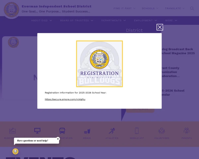Open the Bulldog Broadcast Back to School news
The image size is (199, 159).
tap(178, 51)
